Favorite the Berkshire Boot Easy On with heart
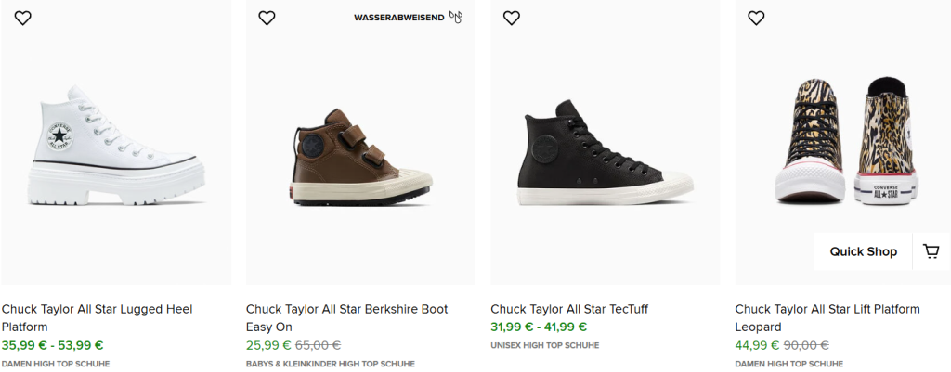Viewport: 951px width, 372px height. pyautogui.click(x=267, y=18)
